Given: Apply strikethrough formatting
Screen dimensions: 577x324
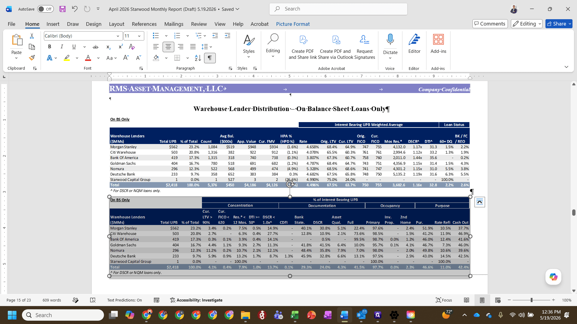Looking at the screenshot, I should [x=96, y=47].
